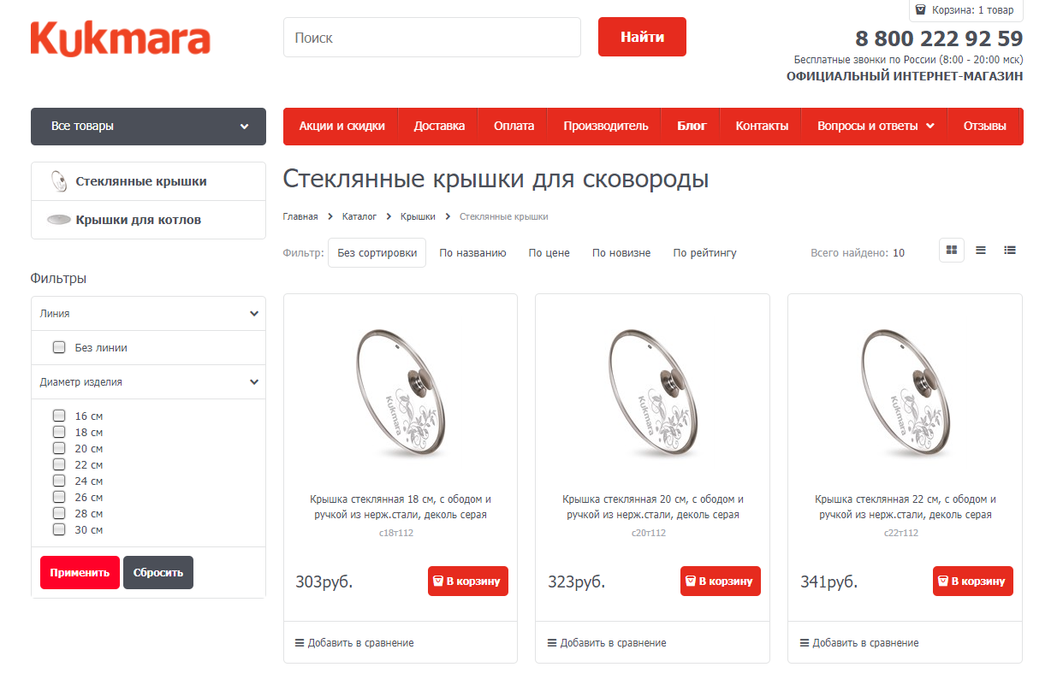Add the 22 см lid в корзину

click(973, 581)
